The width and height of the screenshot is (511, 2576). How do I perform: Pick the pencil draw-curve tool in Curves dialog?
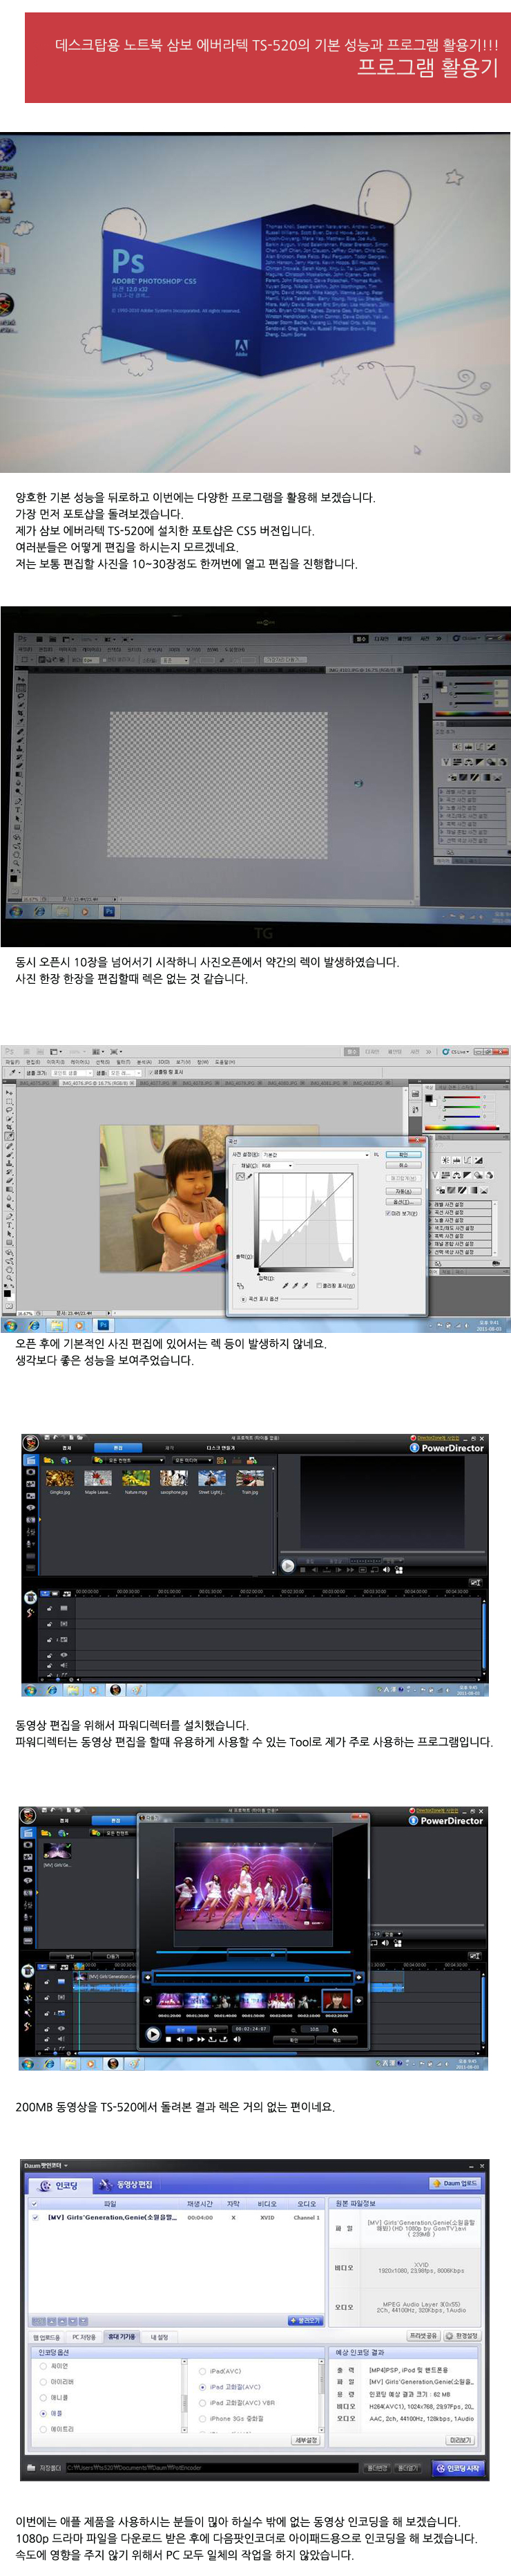(249, 1177)
